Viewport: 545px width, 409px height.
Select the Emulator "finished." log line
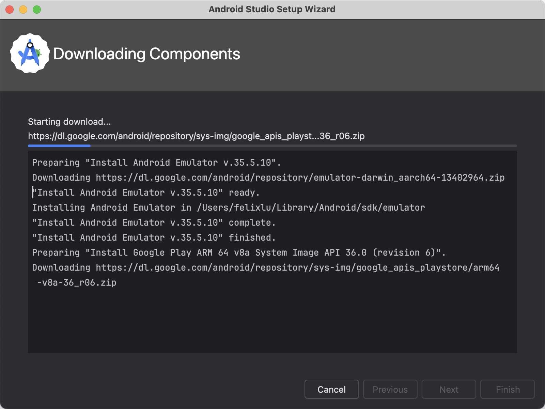(x=154, y=238)
